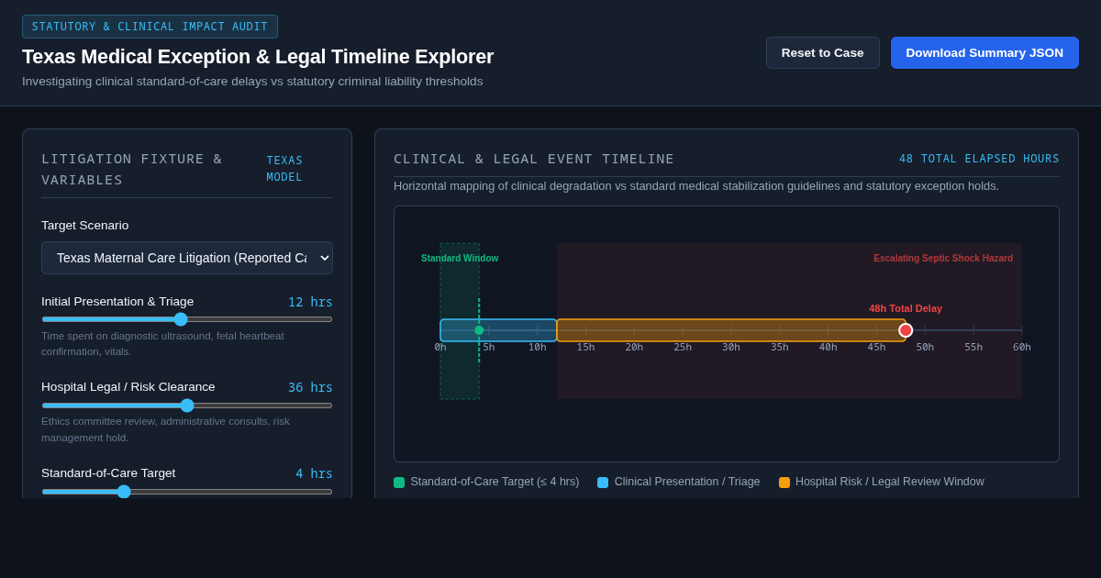Adjust the Standard-of-Care Target slider
Image resolution: width=1101 pixels, height=578 pixels.
tap(187, 492)
